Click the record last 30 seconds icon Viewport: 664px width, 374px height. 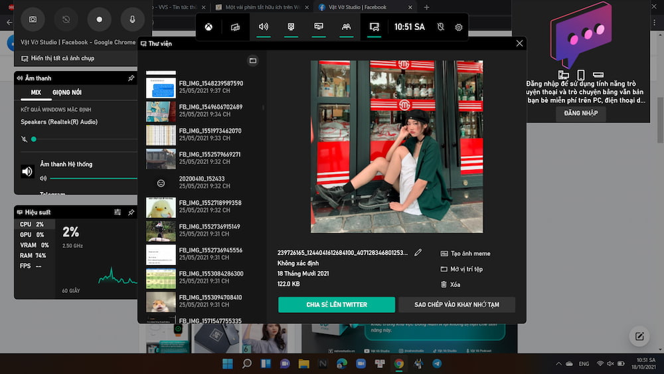66,19
